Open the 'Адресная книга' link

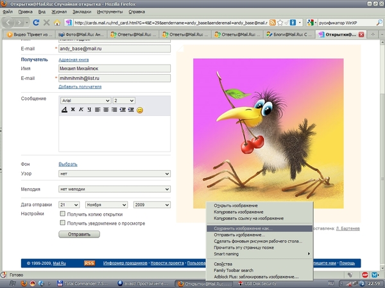click(74, 60)
